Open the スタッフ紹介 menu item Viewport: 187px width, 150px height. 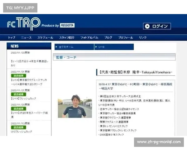(67, 37)
